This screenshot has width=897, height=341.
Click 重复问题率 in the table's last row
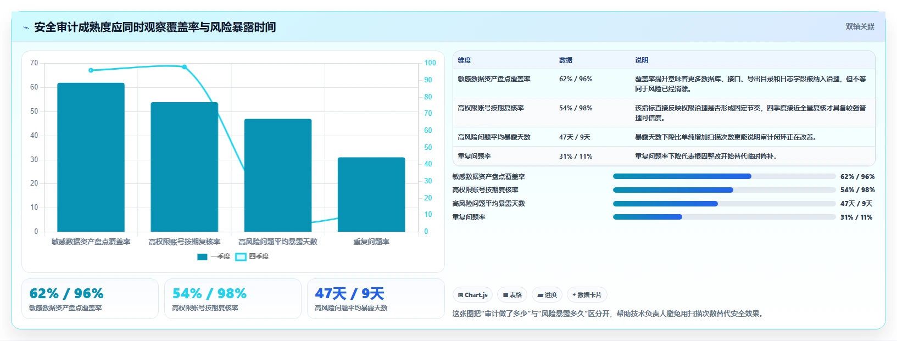tap(474, 156)
